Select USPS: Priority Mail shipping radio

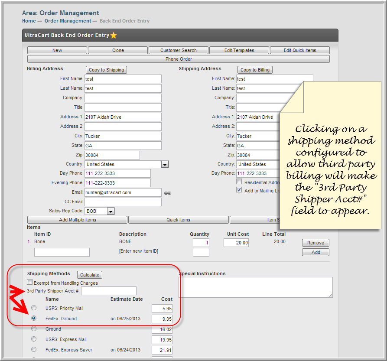click(34, 308)
